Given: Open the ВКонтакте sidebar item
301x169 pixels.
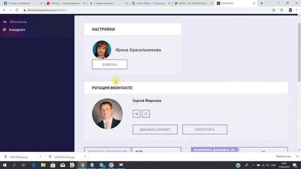Looking at the screenshot, I should point(18,22).
